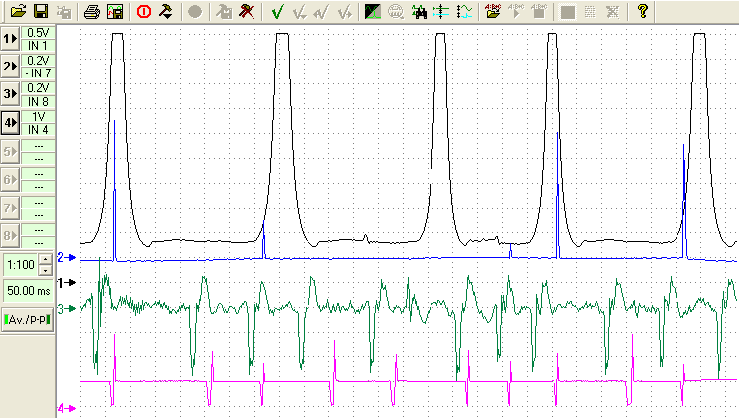Toggle disabled channel 5 button

[10, 152]
